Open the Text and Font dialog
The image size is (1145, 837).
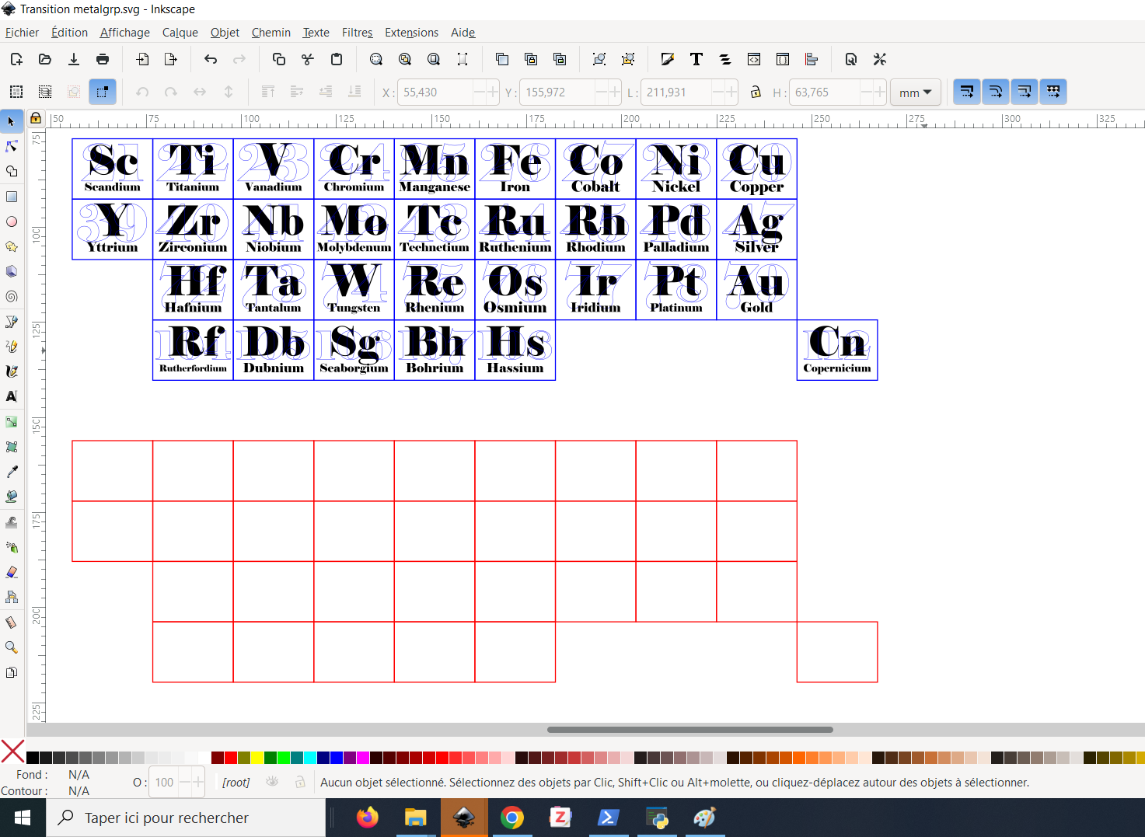[x=696, y=59]
